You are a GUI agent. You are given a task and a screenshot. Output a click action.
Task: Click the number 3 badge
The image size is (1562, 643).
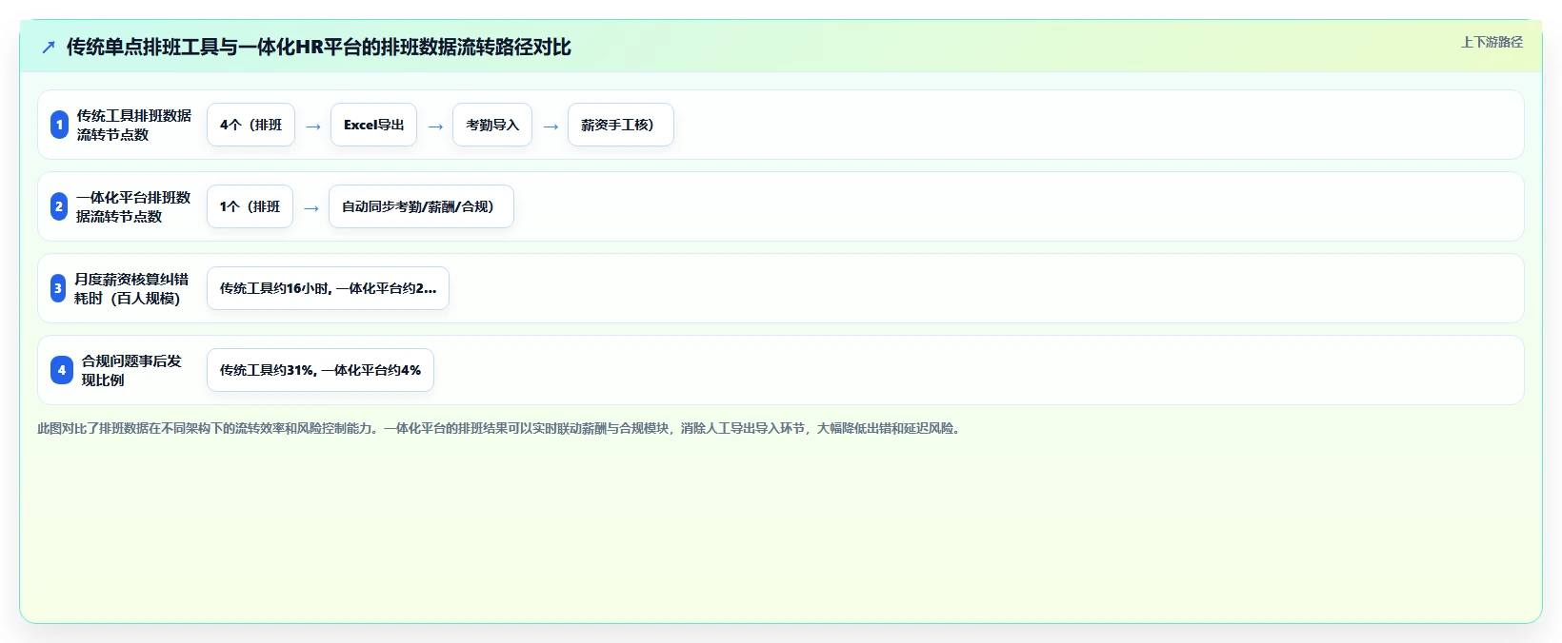click(58, 288)
